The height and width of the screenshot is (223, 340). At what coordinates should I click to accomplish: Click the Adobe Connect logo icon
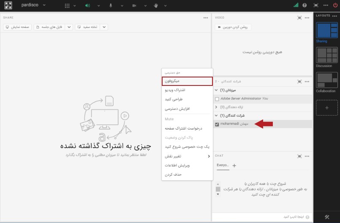(x=8, y=5)
